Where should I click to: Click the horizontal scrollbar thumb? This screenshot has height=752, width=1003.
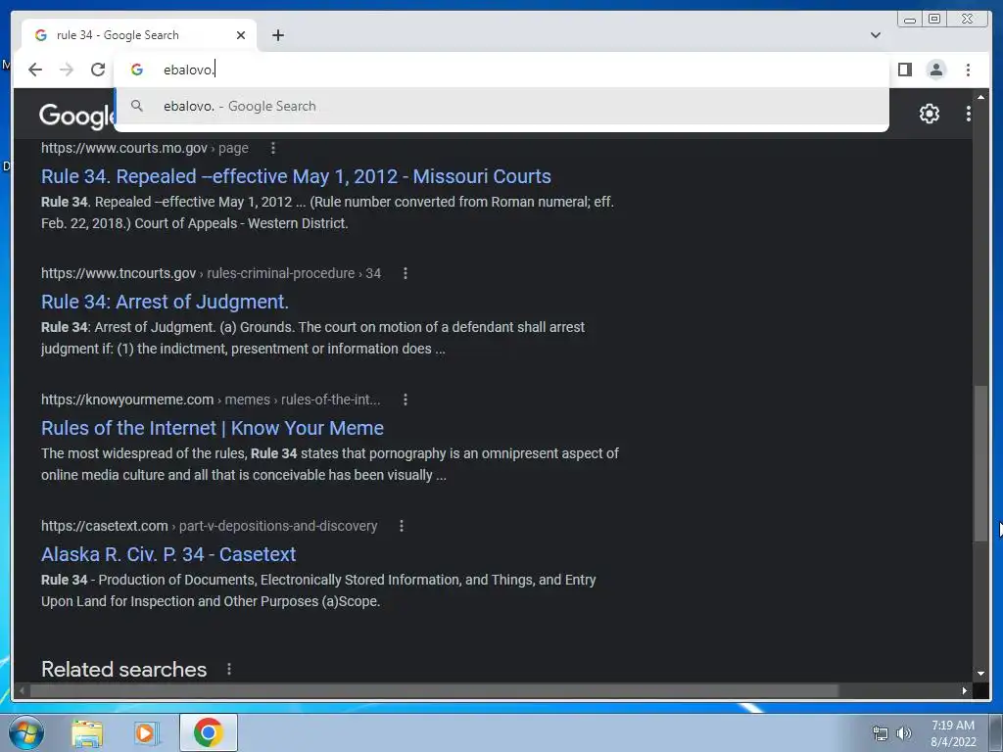click(434, 690)
